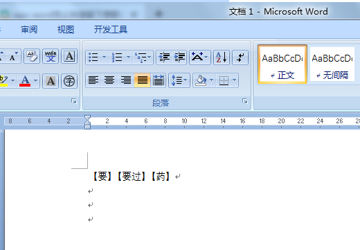
Task: Open multilevel list dropdown arrow
Action: (150, 57)
